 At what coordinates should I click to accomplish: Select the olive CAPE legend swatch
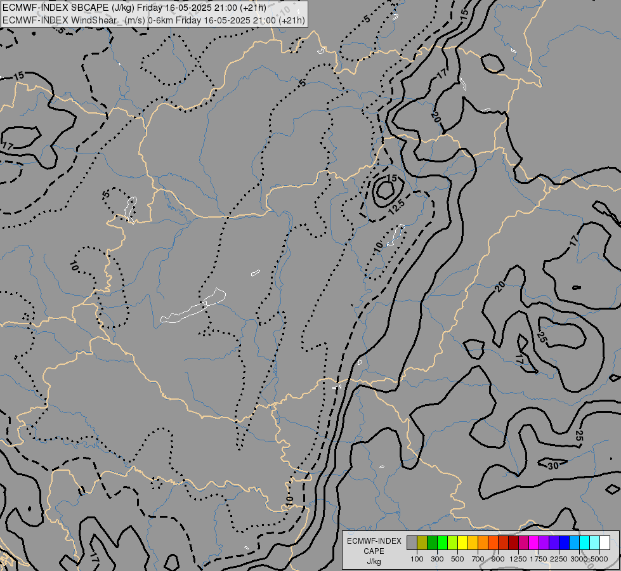click(x=422, y=542)
